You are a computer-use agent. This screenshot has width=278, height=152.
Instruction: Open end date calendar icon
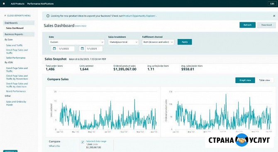[82, 49]
